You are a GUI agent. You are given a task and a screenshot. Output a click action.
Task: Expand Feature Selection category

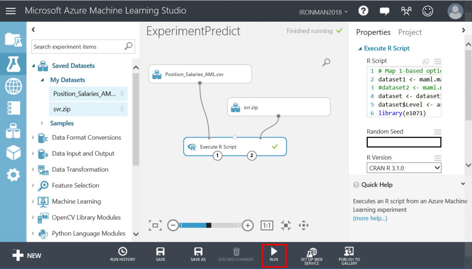33,185
